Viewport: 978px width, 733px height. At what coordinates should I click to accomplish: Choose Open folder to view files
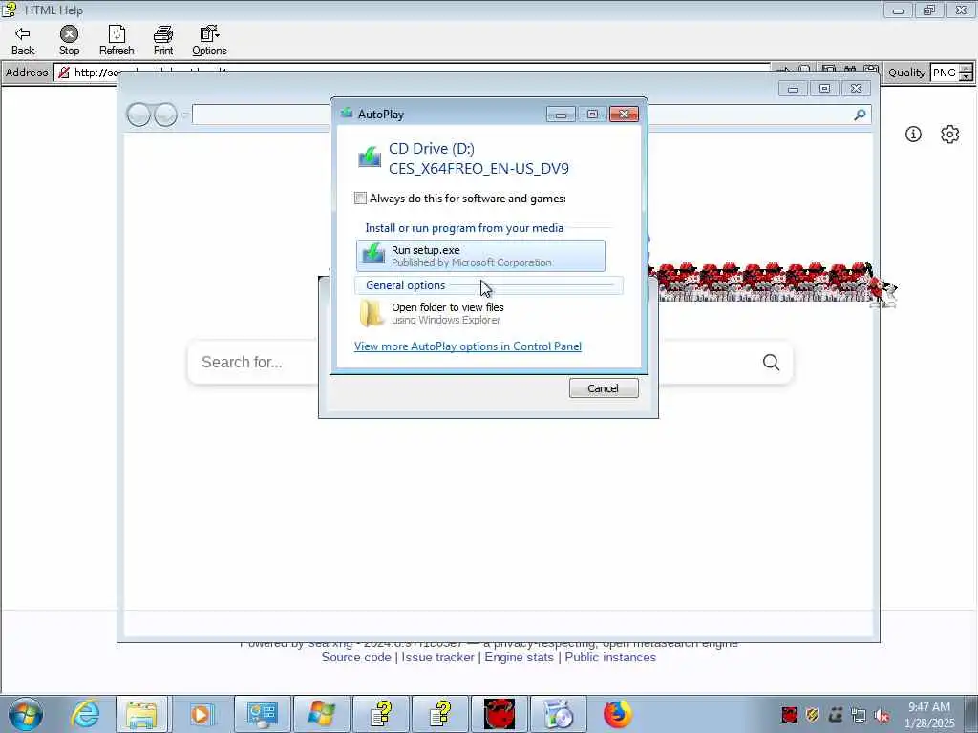coord(480,313)
